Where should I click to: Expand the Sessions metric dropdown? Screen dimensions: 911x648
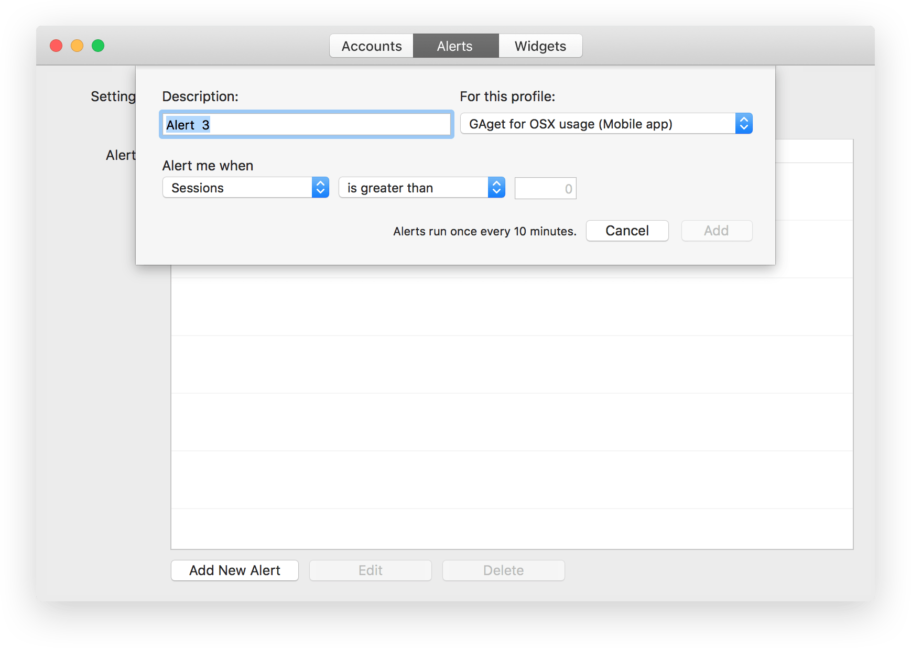[x=238, y=188]
